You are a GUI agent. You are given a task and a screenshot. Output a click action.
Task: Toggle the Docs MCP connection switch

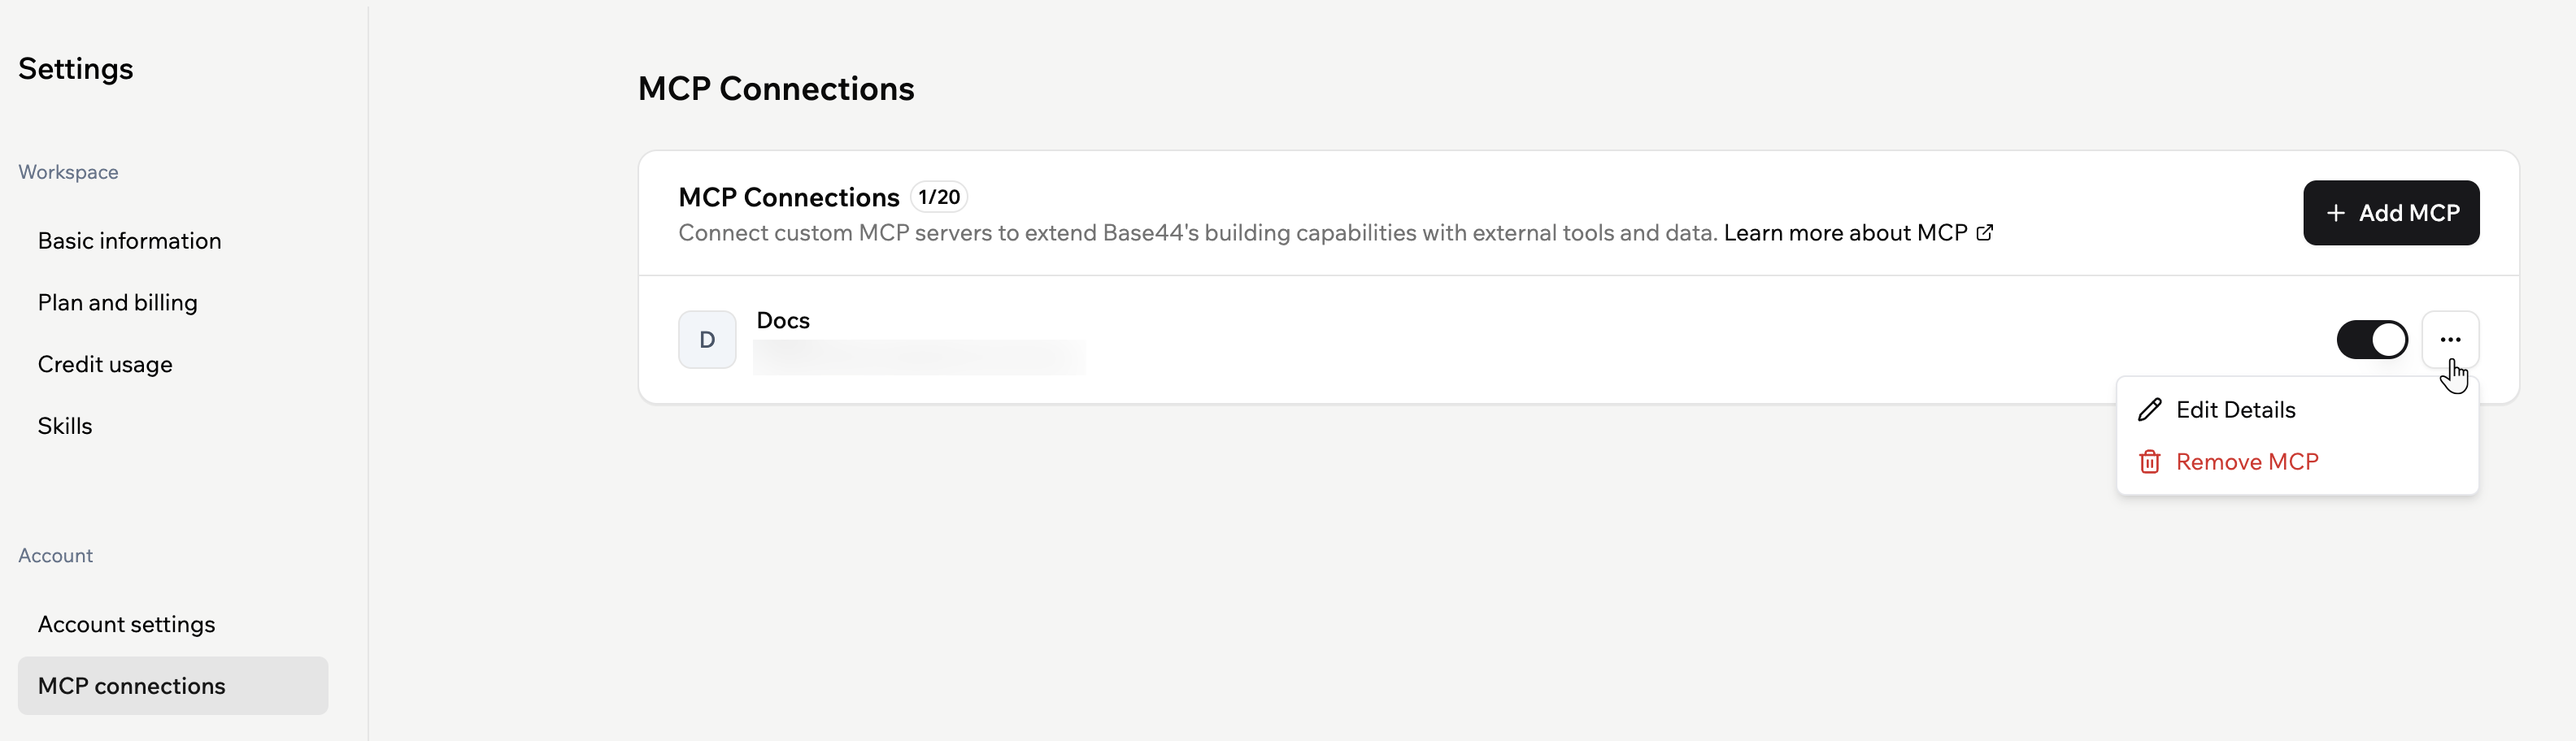2373,340
